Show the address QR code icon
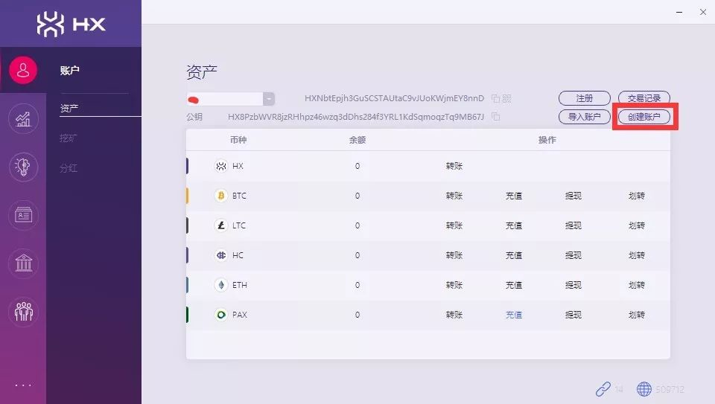Screen dimensions: 715x404 coord(506,98)
